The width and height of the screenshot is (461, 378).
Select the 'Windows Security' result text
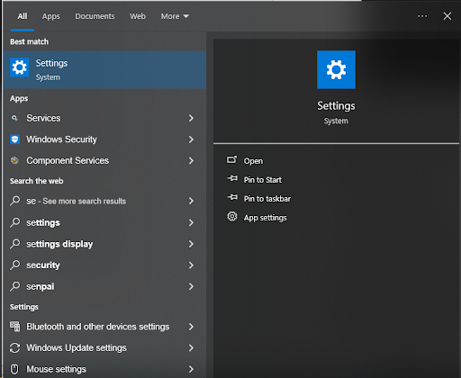61,139
